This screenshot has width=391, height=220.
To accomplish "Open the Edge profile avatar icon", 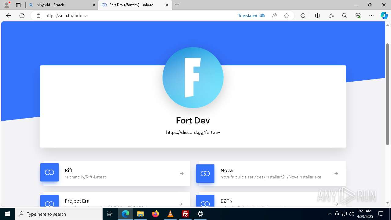I will (x=7, y=5).
